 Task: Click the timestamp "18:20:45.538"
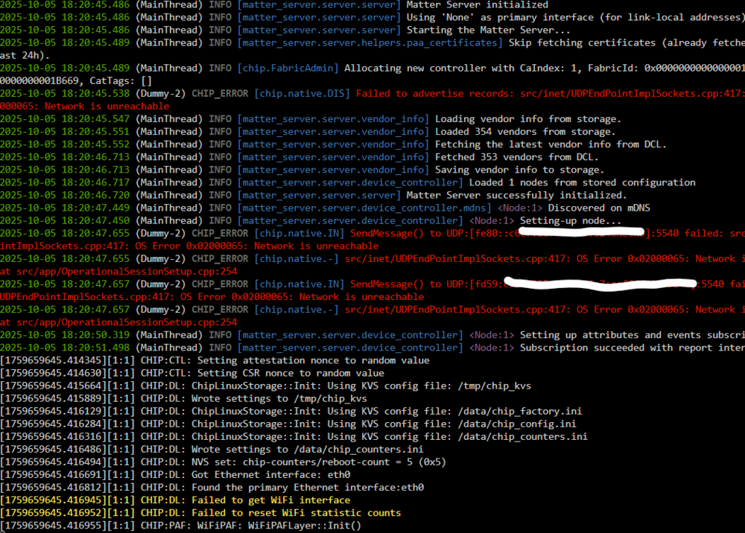[95, 94]
